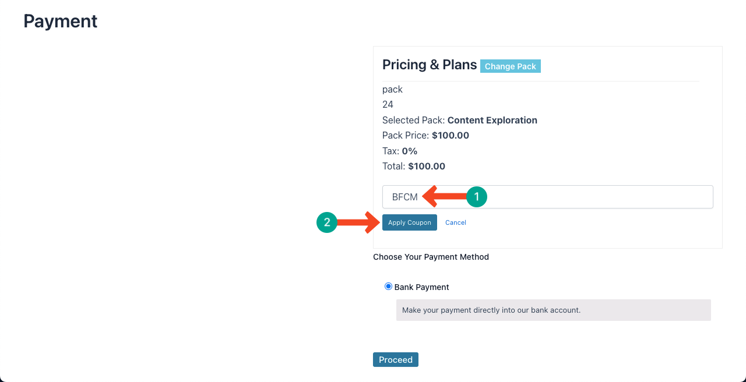Click the orange arrow pointing at BFCM
The height and width of the screenshot is (382, 746).
point(445,197)
